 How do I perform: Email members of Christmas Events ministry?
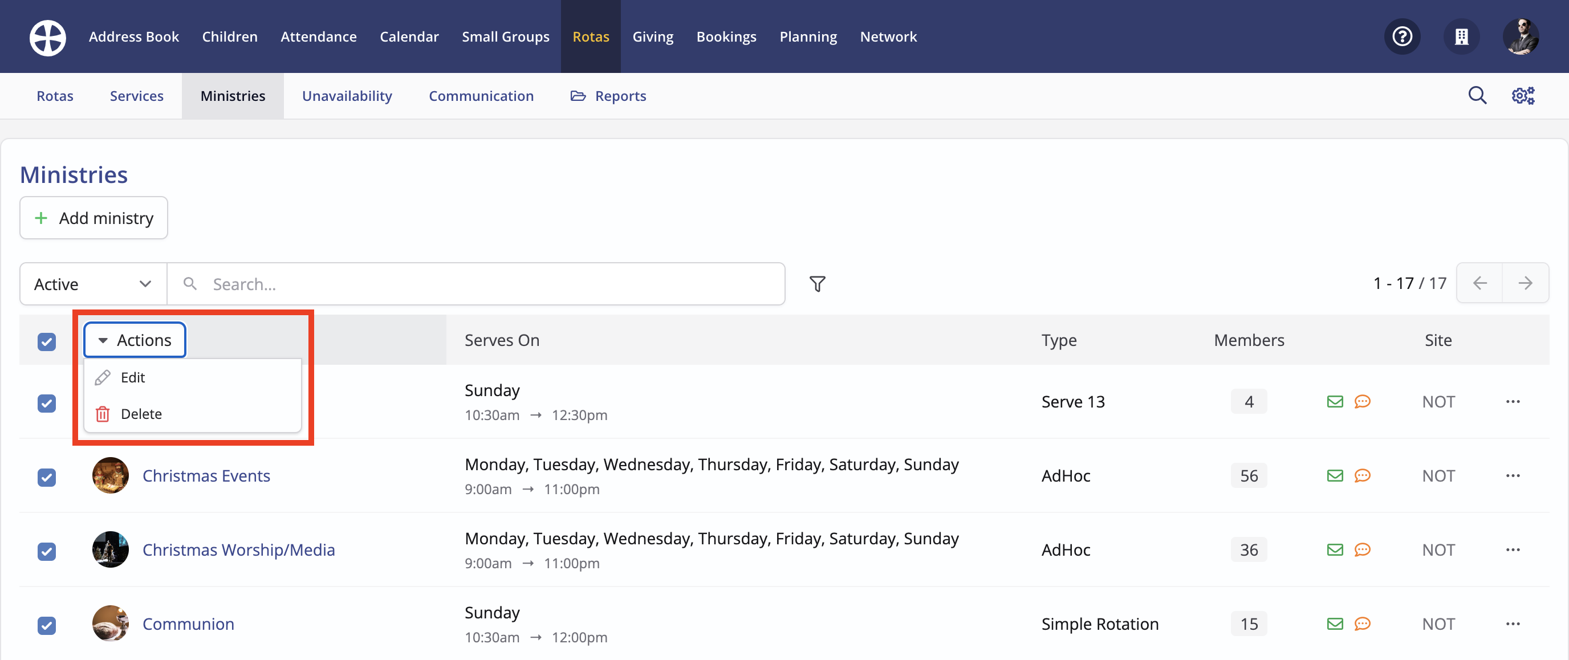point(1335,475)
